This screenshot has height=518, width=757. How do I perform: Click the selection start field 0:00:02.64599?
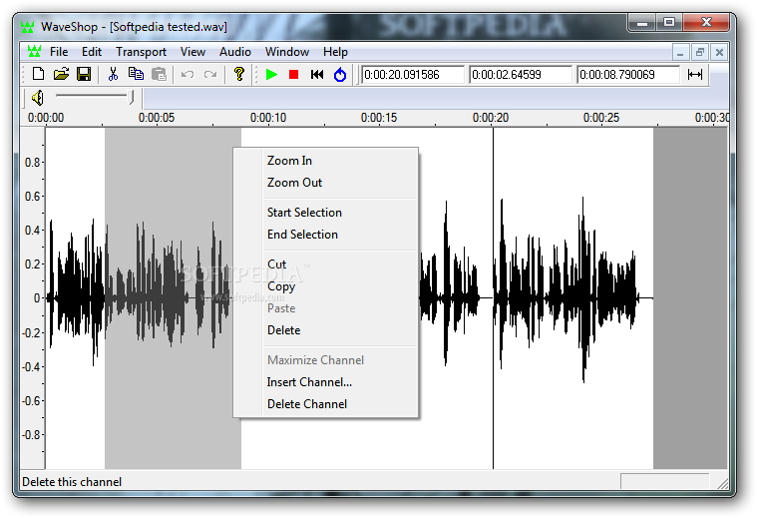coord(521,75)
